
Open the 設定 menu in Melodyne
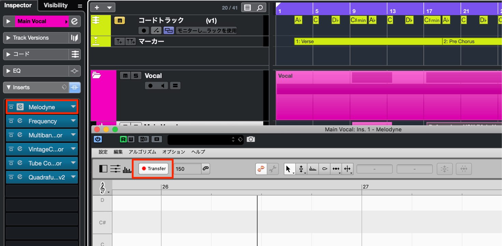[x=103, y=152]
